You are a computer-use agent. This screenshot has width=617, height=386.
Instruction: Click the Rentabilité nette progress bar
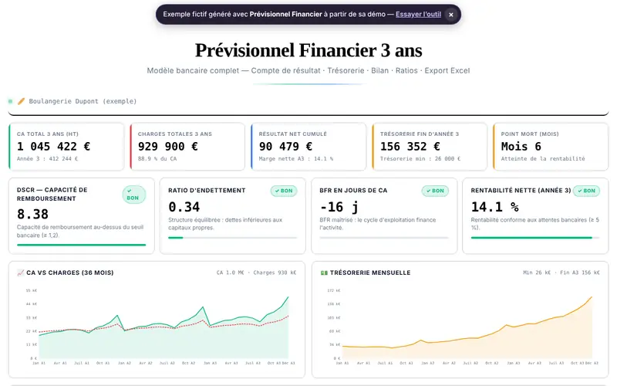click(x=535, y=238)
